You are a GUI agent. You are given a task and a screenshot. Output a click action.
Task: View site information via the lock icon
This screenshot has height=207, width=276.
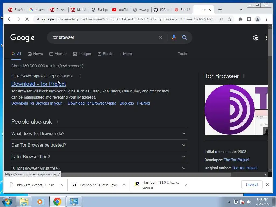point(38,19)
